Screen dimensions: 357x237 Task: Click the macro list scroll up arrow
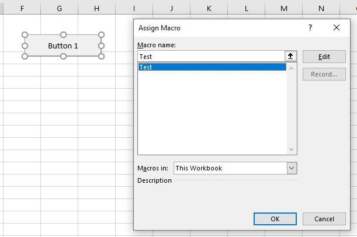[292, 68]
